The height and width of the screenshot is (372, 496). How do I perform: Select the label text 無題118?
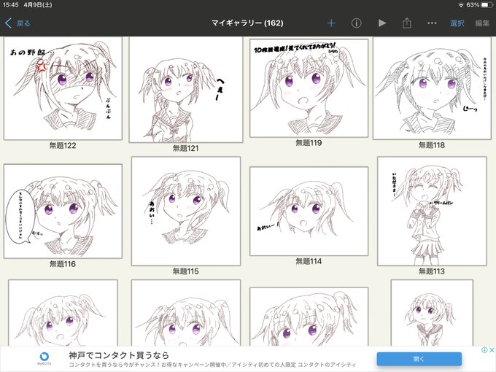pos(432,145)
